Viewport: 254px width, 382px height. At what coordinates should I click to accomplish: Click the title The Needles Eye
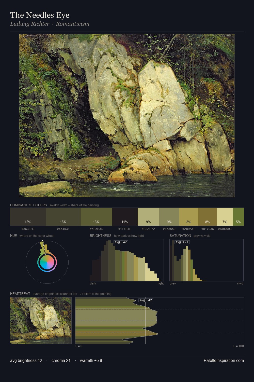pyautogui.click(x=40, y=15)
